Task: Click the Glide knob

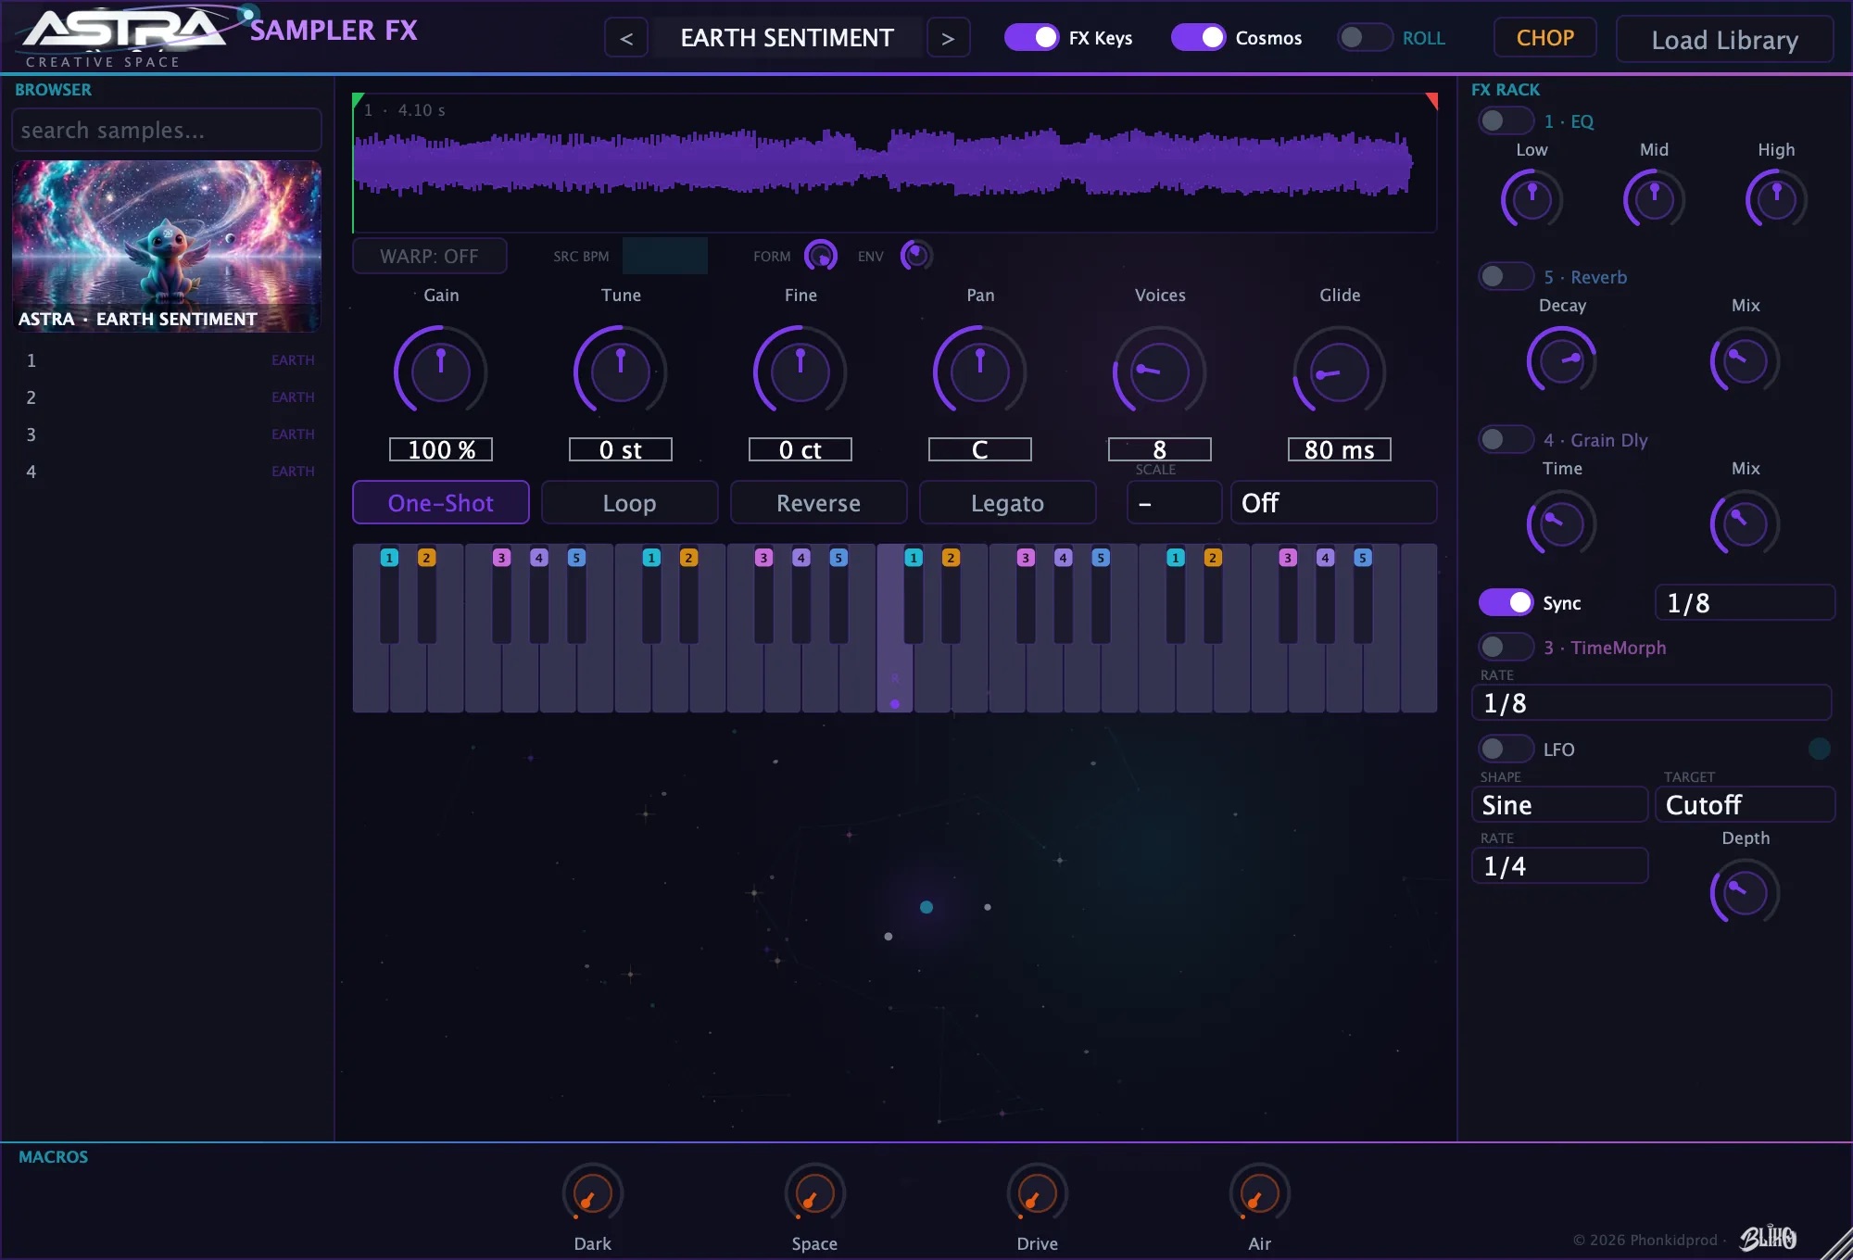Action: (1339, 372)
